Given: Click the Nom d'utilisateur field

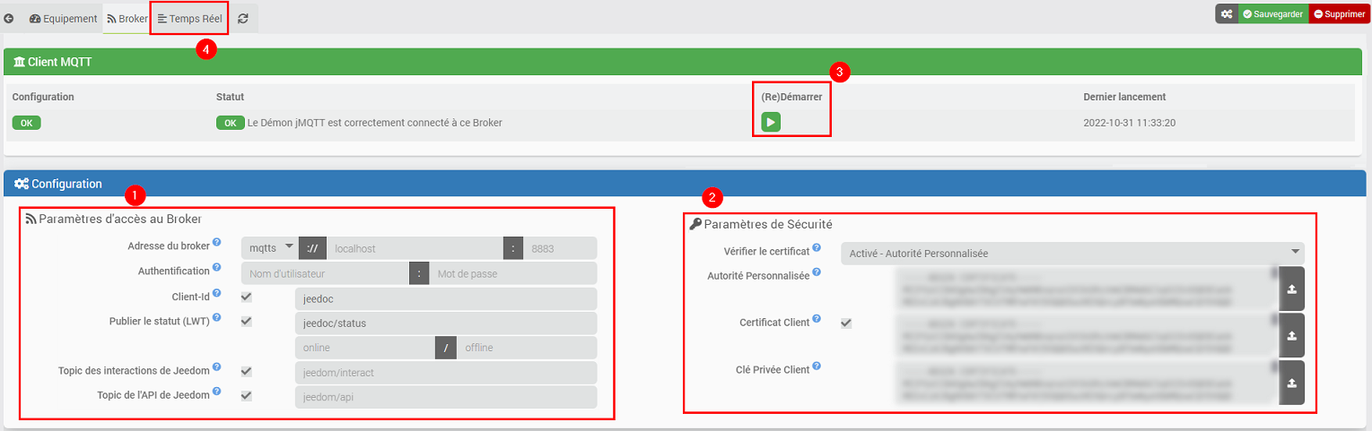Looking at the screenshot, I should click(x=325, y=272).
